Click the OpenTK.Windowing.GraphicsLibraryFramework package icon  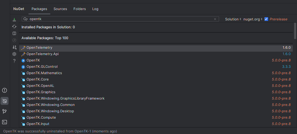pyautogui.click(x=23, y=99)
